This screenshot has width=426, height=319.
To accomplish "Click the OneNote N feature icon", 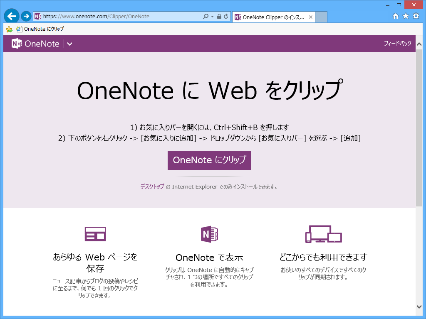I will click(210, 234).
